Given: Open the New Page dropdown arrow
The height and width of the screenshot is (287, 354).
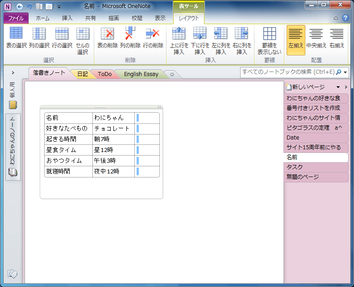Looking at the screenshot, I should click(338, 87).
